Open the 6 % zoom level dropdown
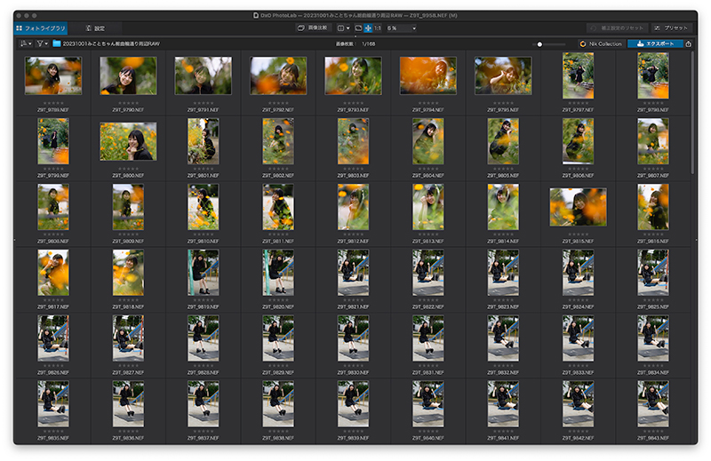Screen dimensions: 711x461 [401, 28]
